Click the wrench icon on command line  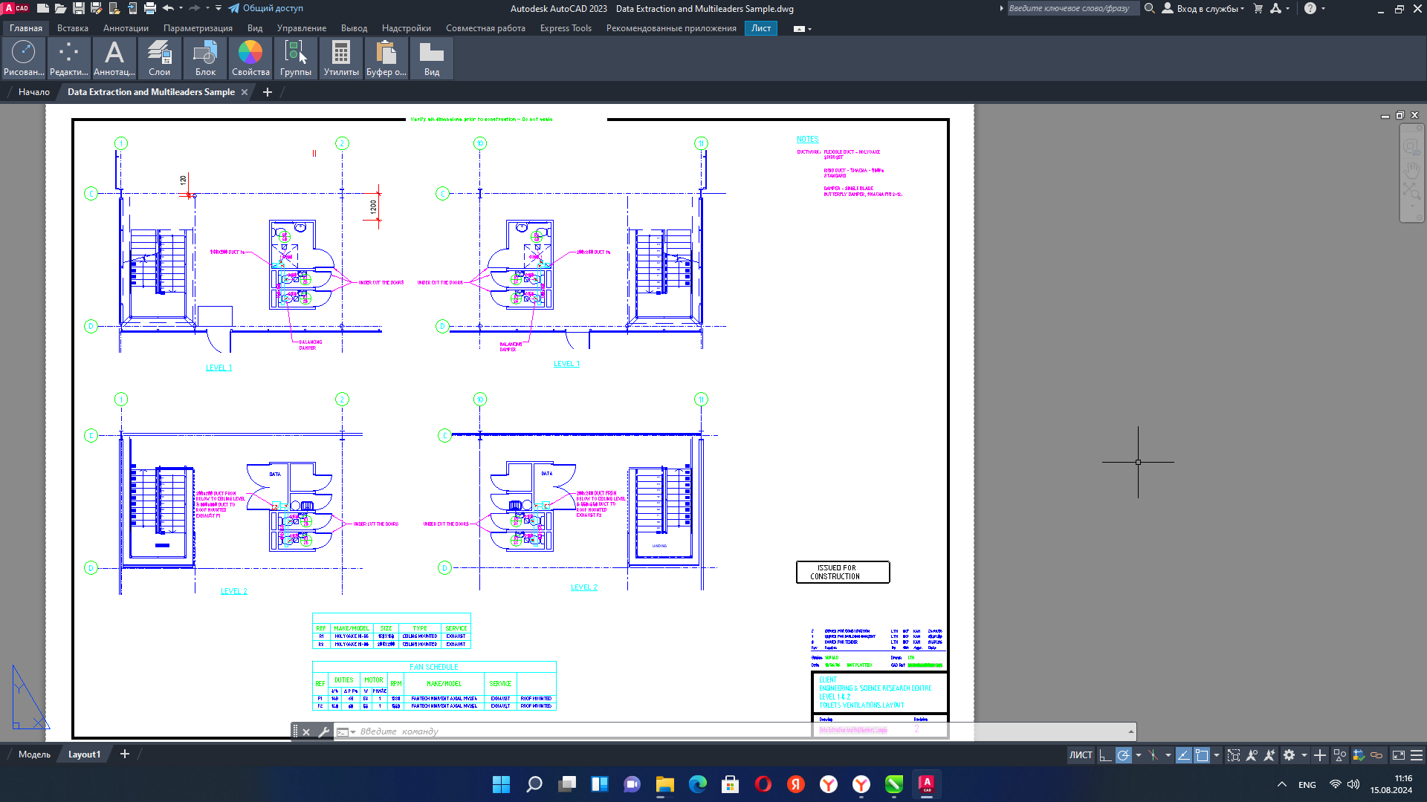click(x=323, y=731)
